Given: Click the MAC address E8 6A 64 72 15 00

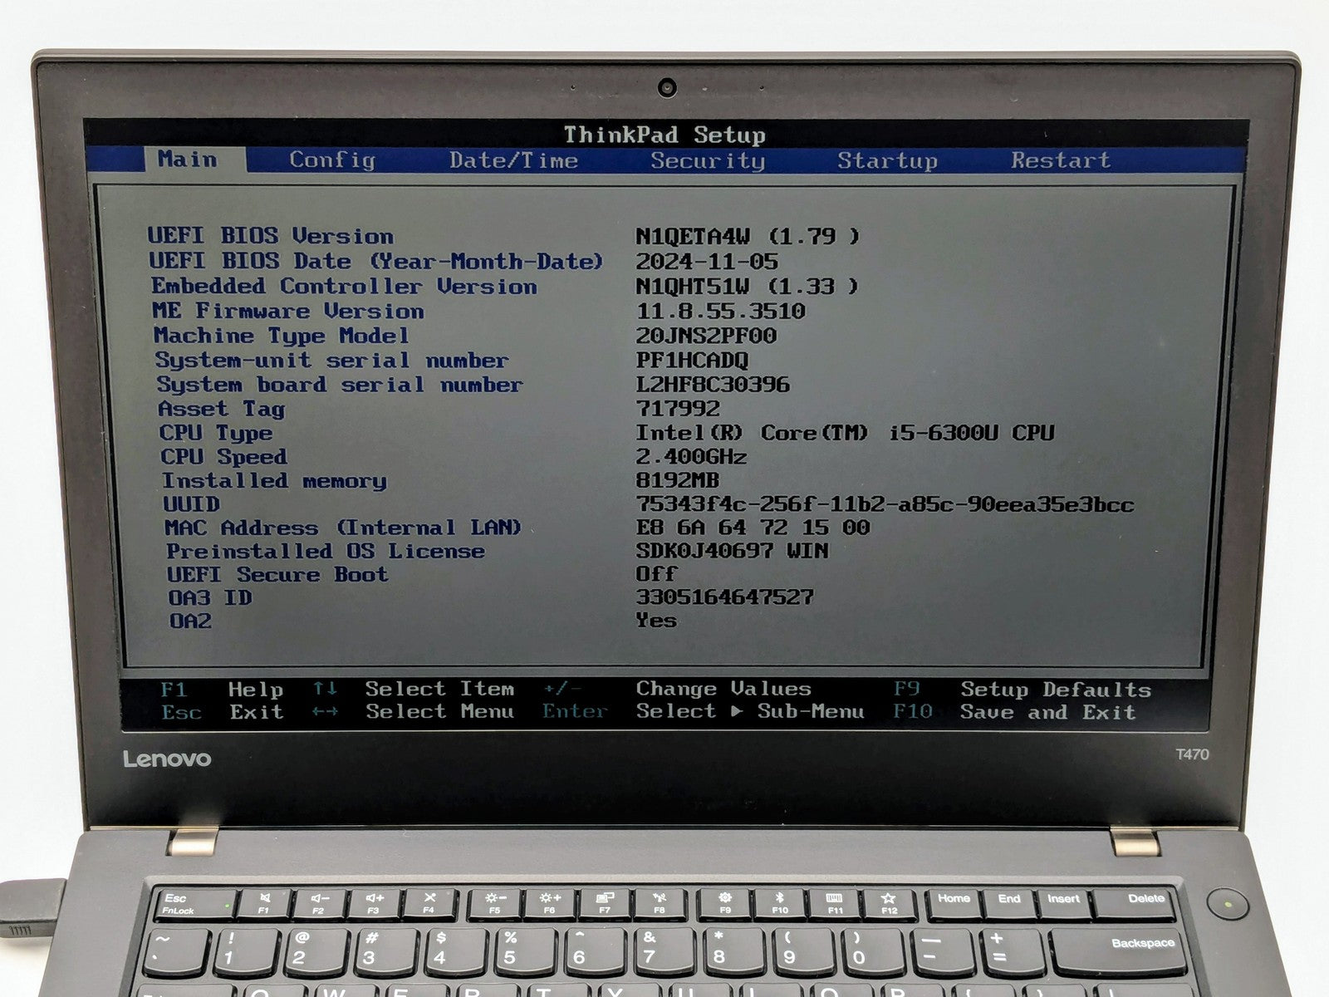Looking at the screenshot, I should (x=753, y=527).
